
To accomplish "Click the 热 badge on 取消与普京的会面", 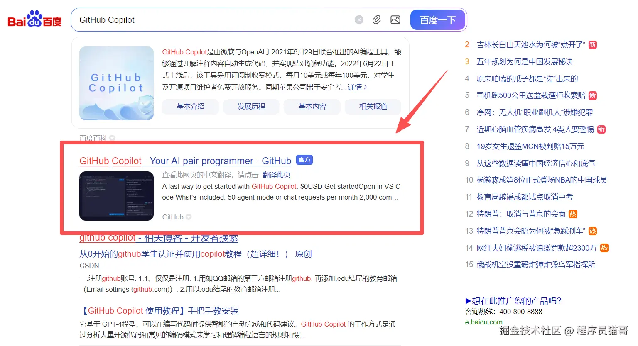I will 573,214.
